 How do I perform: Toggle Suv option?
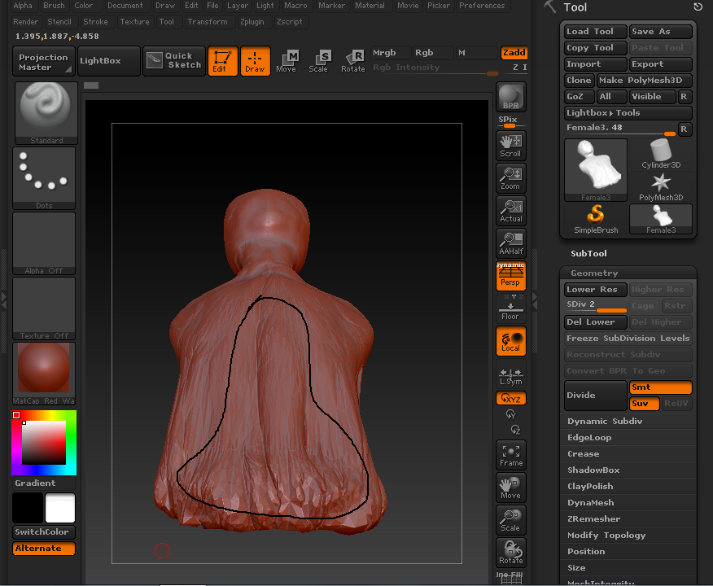coord(645,404)
